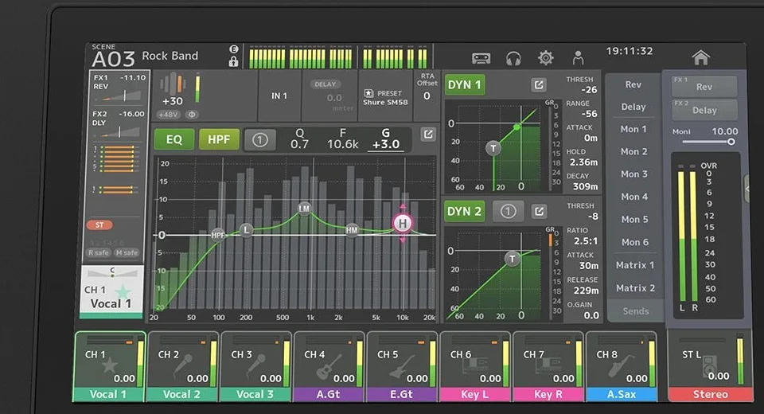Open the recorder cassette icon
This screenshot has width=764, height=414.
click(x=481, y=58)
